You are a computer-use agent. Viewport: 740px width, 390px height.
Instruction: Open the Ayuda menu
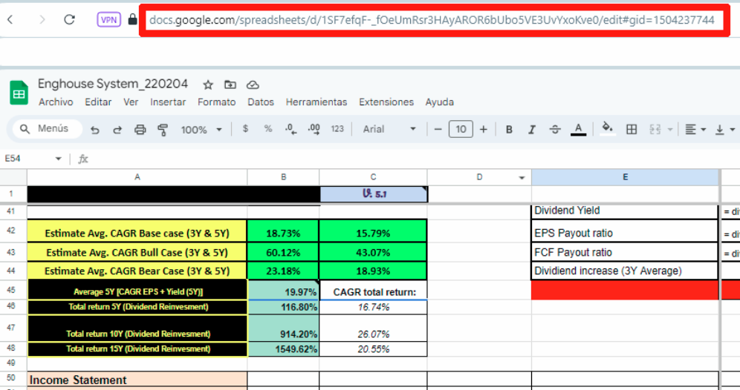(439, 102)
